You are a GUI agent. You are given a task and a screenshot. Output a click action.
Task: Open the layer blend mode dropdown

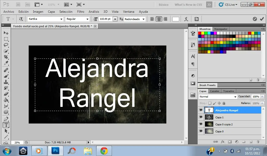point(218,96)
